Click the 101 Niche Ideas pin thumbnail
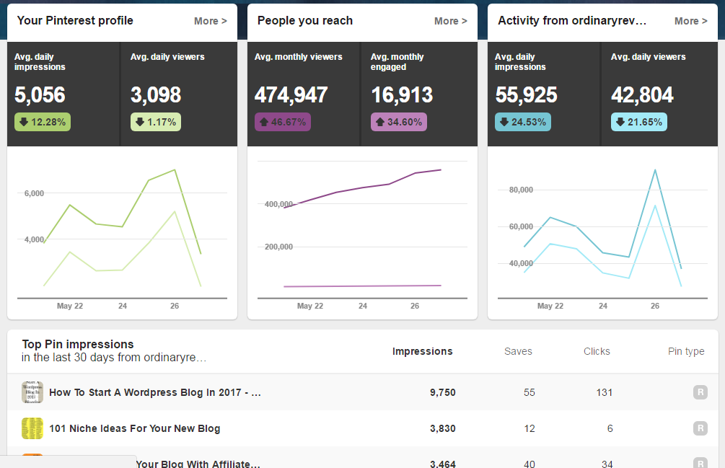This screenshot has width=725, height=468. pyautogui.click(x=32, y=428)
